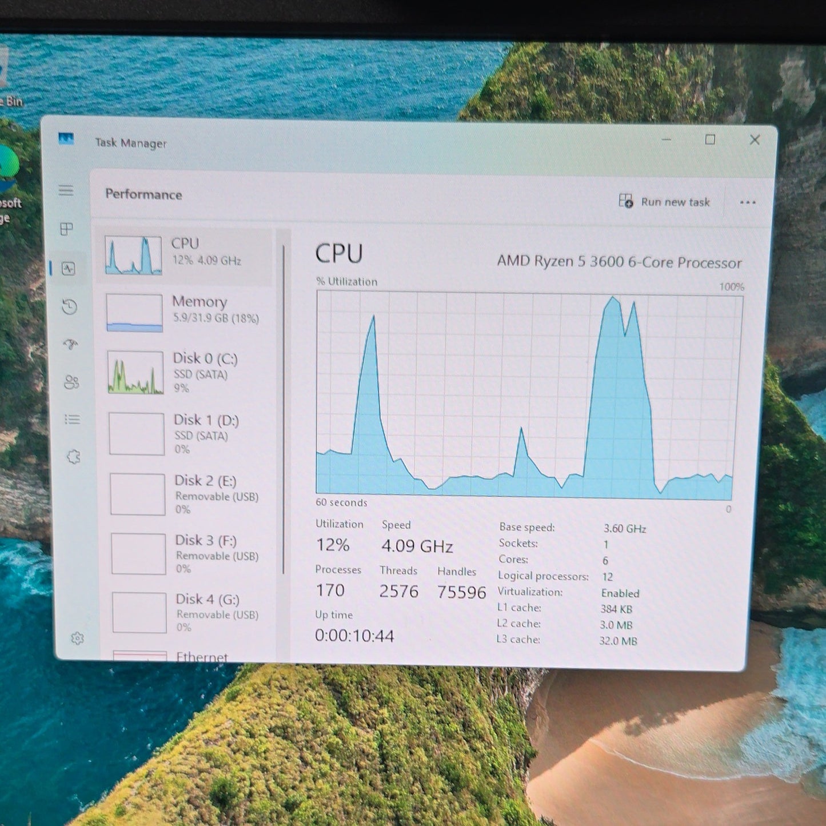826x826 pixels.
Task: Click the 'Performance' page heading
Action: 143,194
